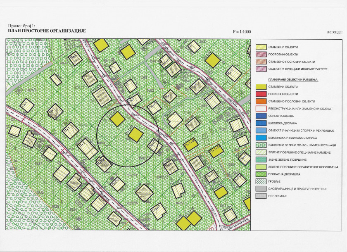Screen dimensions: 347x252
Task: Click the ОСНОВНА ШКОЛА blue legend swatch
Action: [261, 116]
